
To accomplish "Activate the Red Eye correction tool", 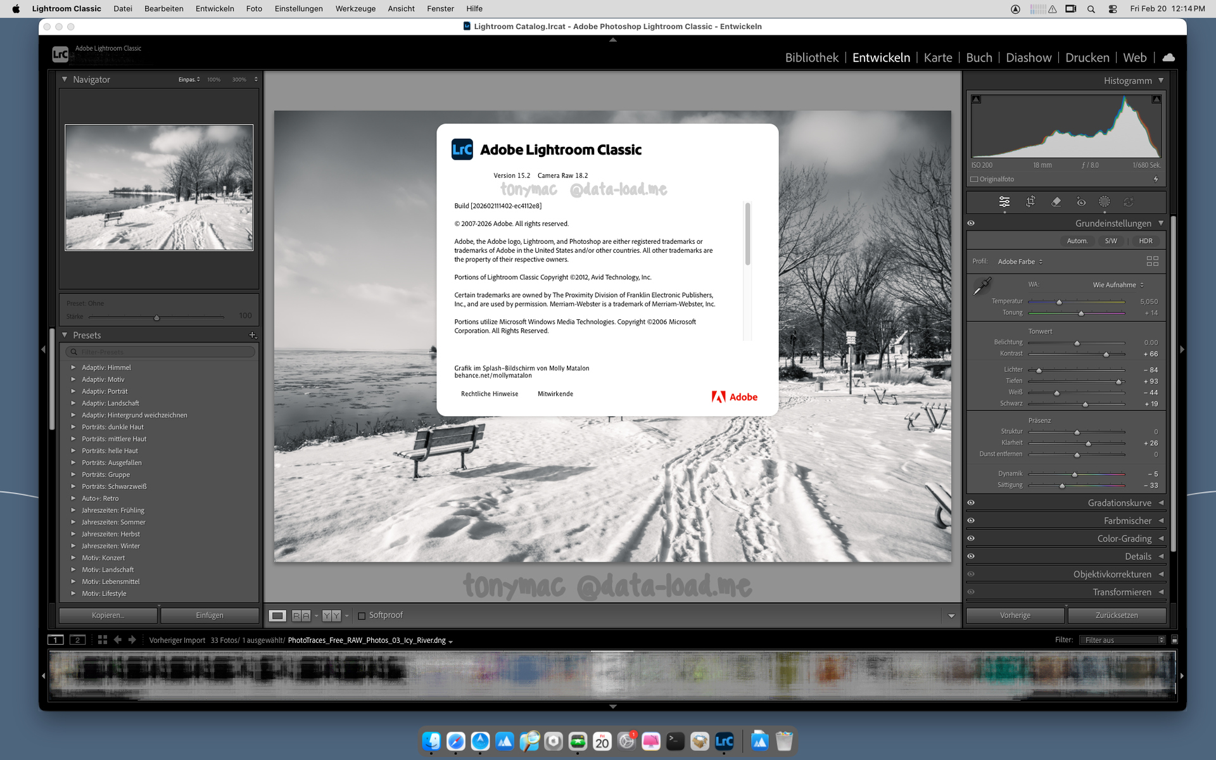I will [x=1081, y=202].
